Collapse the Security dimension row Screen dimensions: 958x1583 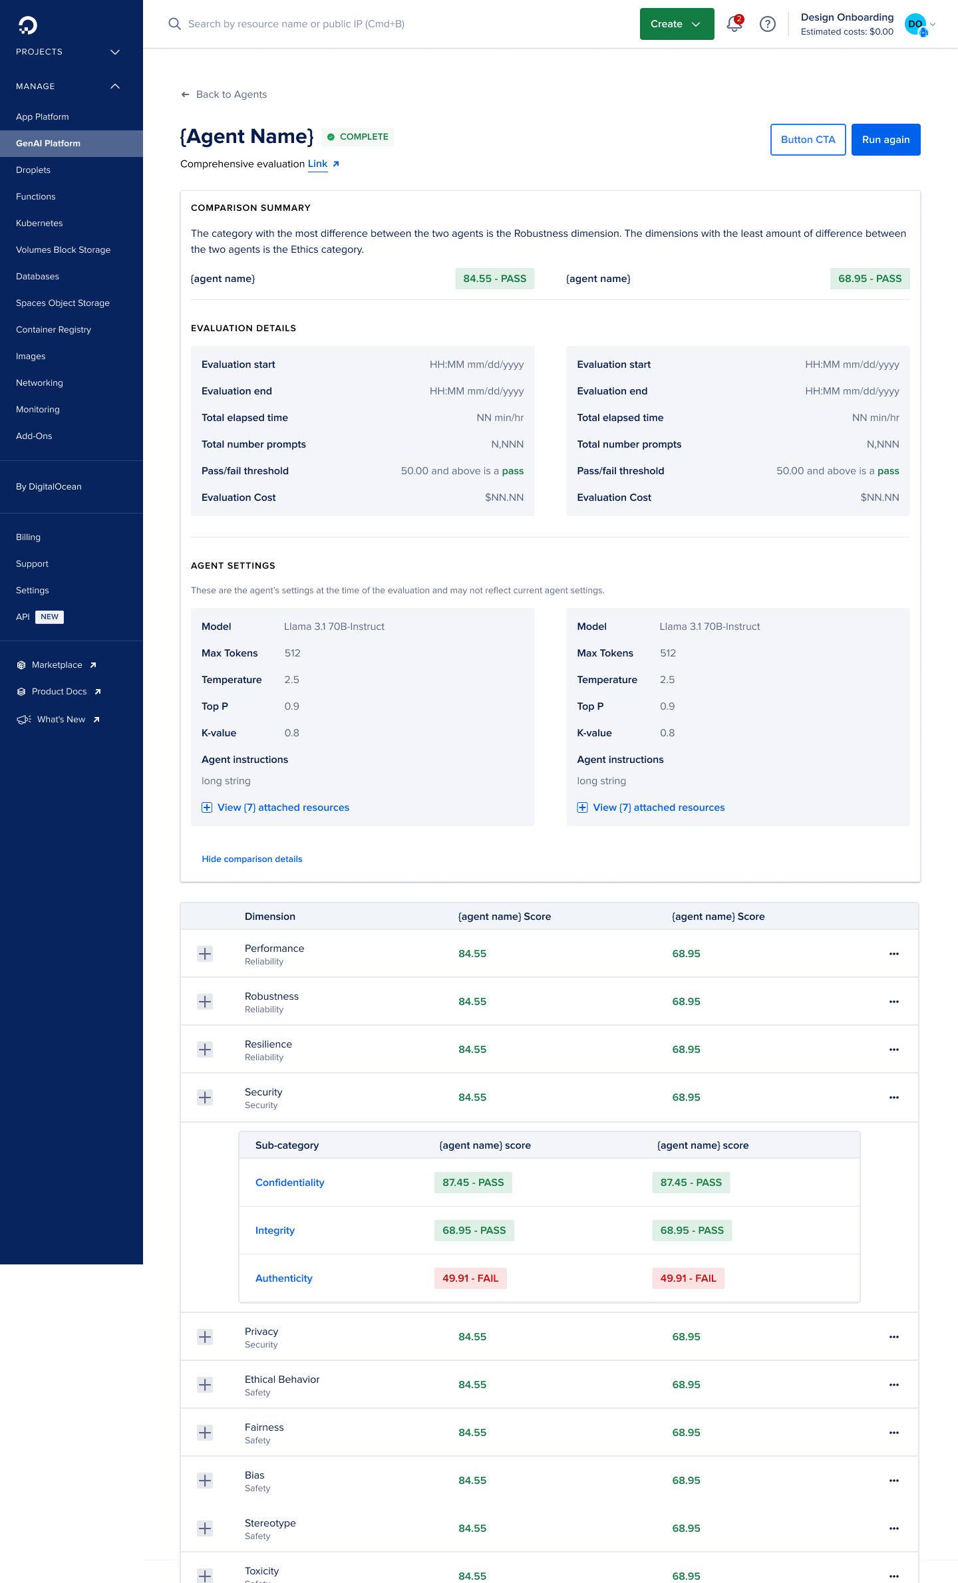(x=205, y=1097)
